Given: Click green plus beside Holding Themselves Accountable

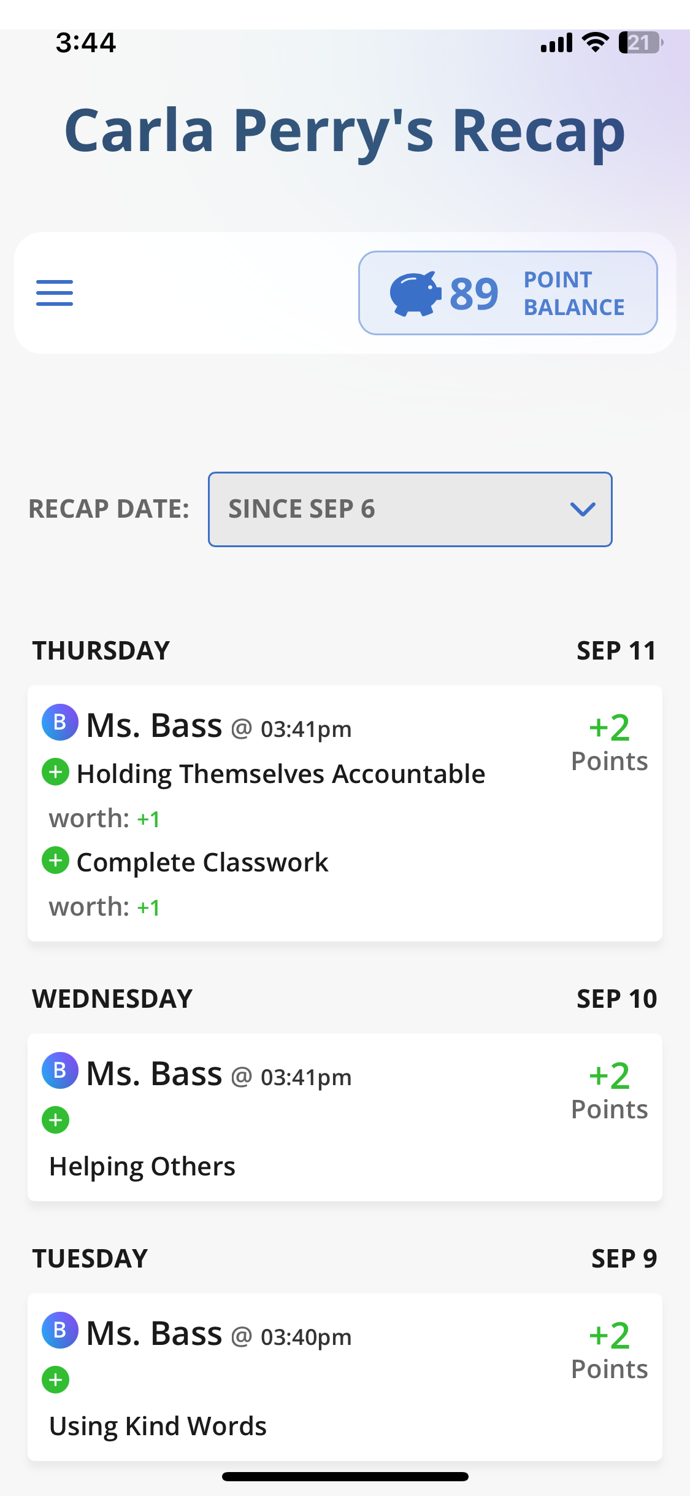Looking at the screenshot, I should pyautogui.click(x=55, y=772).
